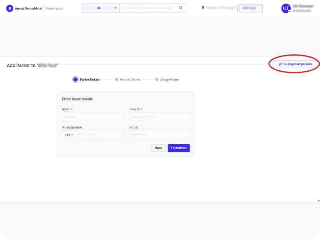Select the Parker Details step

coord(75,80)
